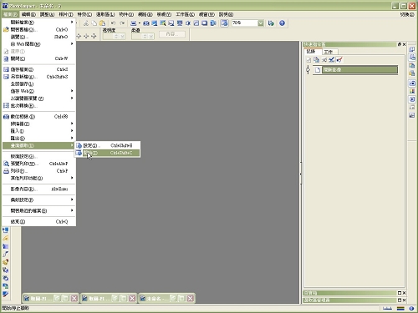Image resolution: width=418 pixels, height=313 pixels.
Task: Choose 預覽列印 with shortcut Ctrl+Alt+P
Action: point(39,164)
